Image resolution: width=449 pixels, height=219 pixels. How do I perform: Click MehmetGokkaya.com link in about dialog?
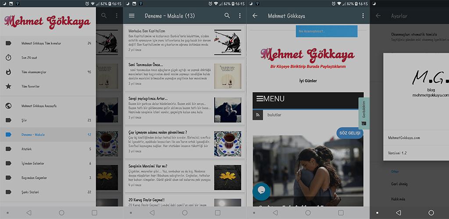pos(404,138)
